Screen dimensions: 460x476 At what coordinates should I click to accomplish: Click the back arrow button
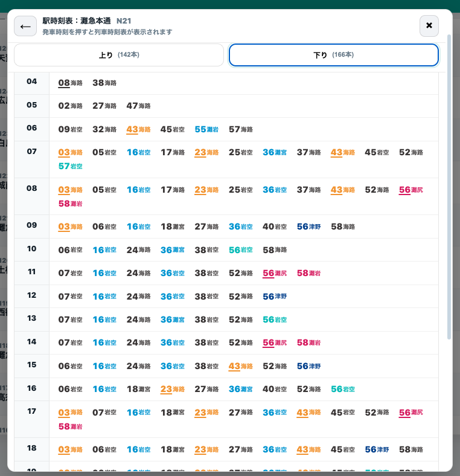coord(25,27)
